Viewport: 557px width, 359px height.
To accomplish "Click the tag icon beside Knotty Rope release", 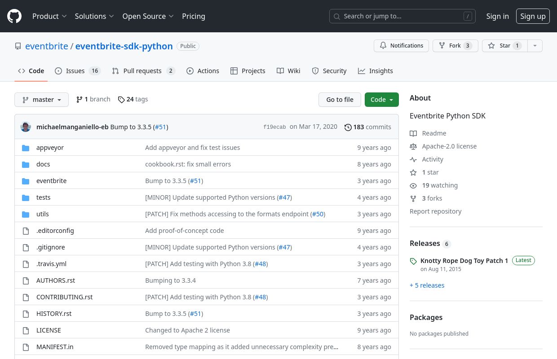I will point(413,261).
